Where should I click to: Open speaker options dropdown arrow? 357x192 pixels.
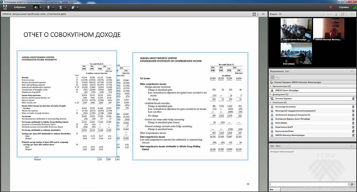(41, 7)
